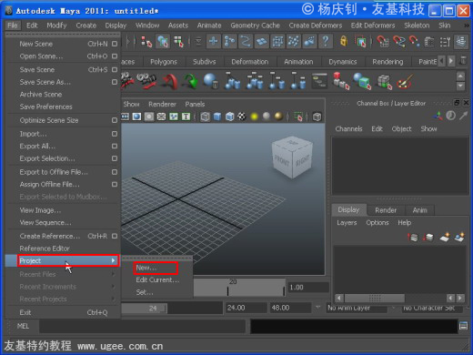Click the MEL command input line
Image resolution: width=473 pixels, height=355 pixels.
[142, 327]
